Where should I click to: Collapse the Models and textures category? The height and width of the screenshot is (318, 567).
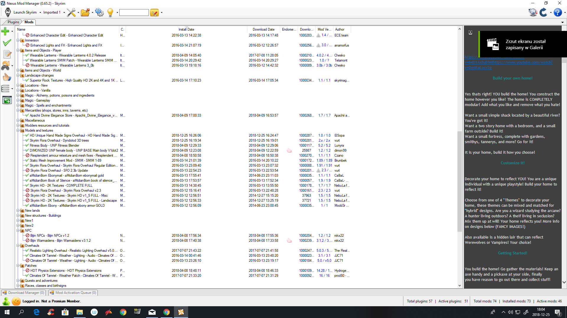[x=18, y=130]
